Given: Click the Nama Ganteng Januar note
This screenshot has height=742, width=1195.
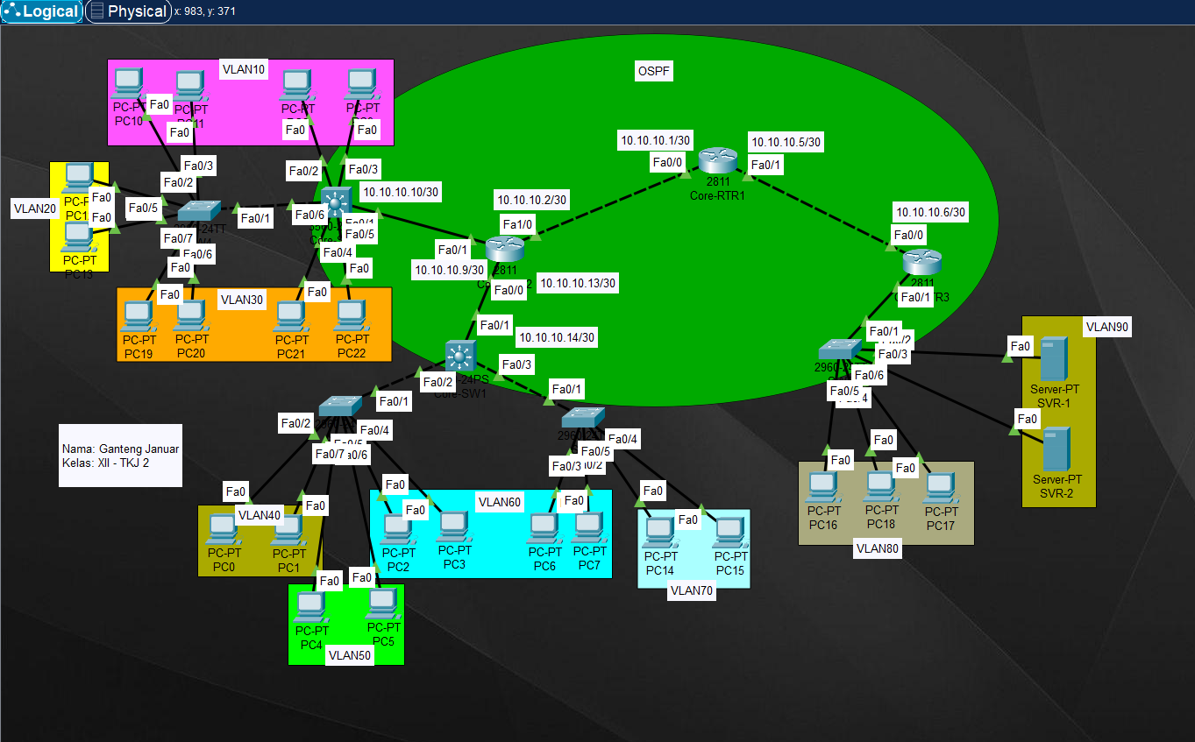Looking at the screenshot, I should 121,456.
